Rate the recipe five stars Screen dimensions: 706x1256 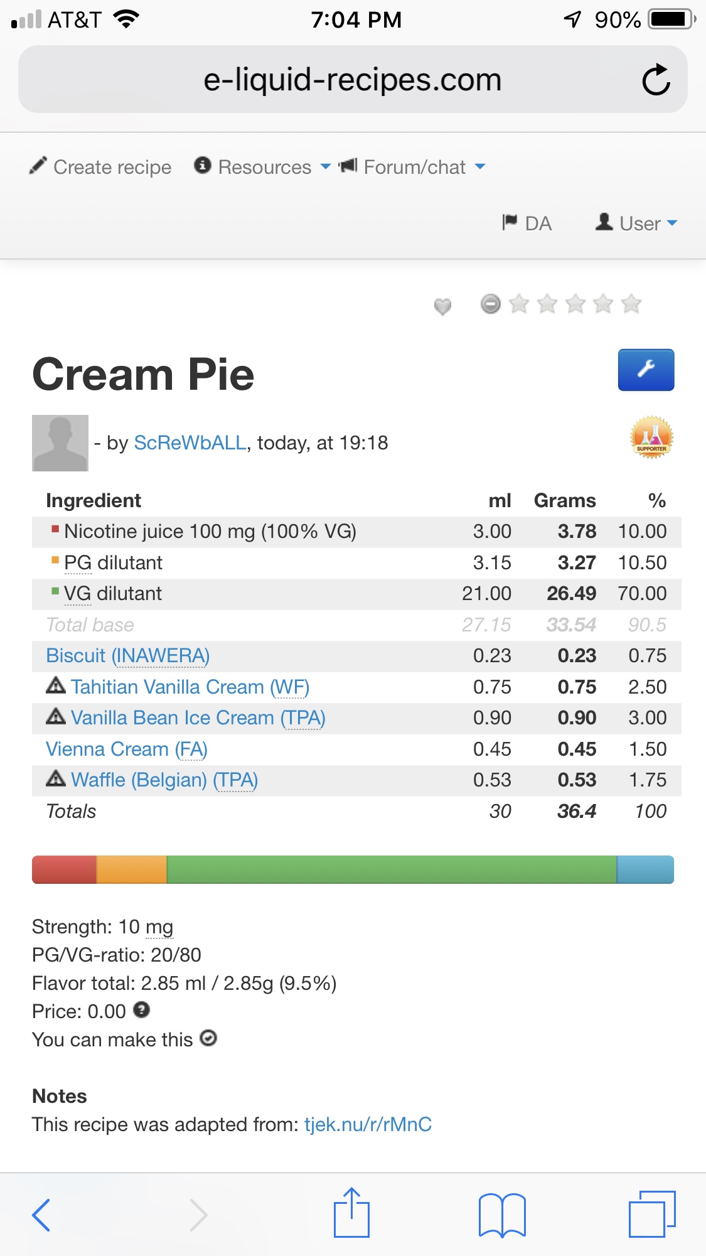coord(631,304)
